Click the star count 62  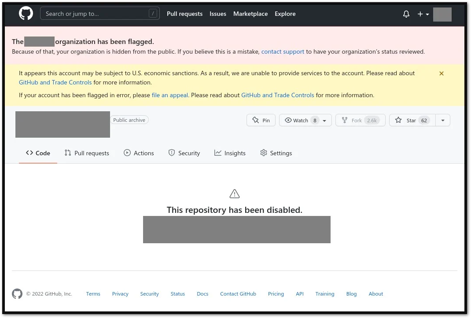424,121
